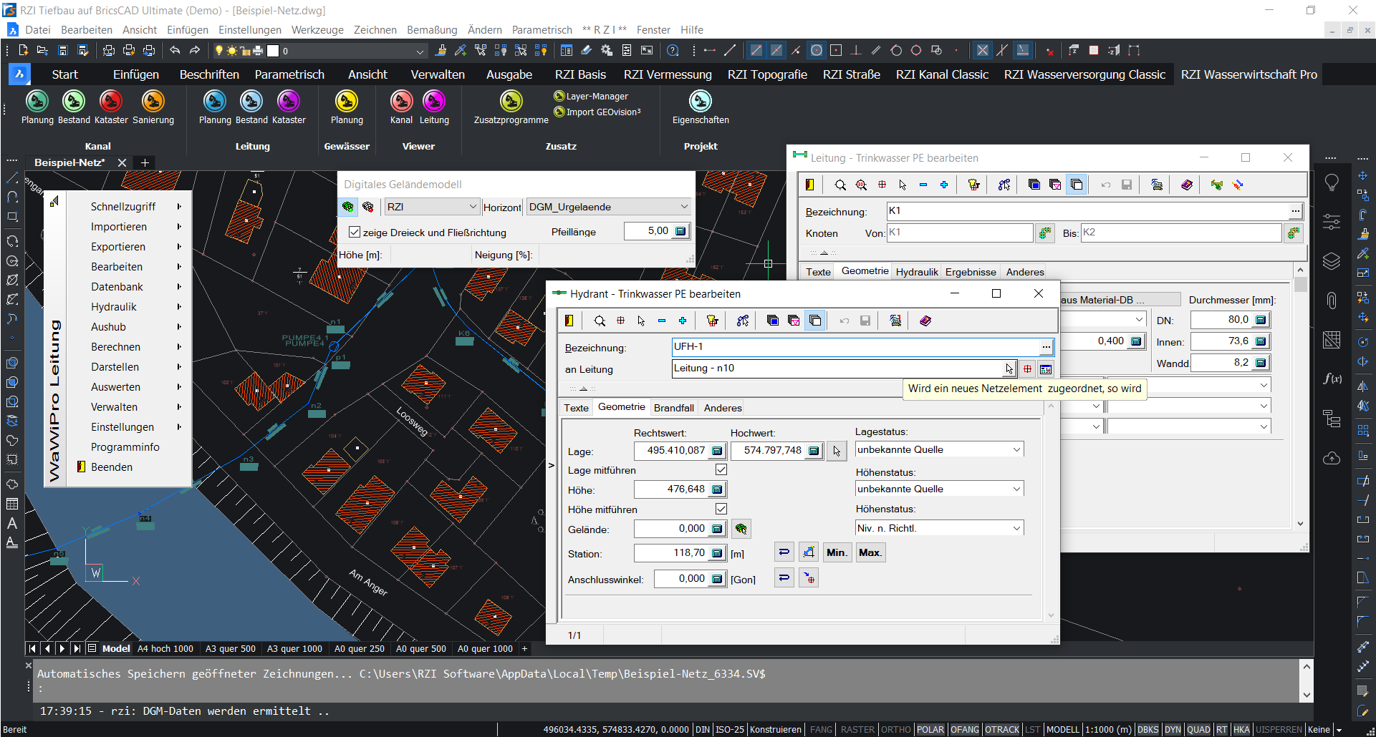Click search magnifier in Hydrant toolbar
The height and width of the screenshot is (737, 1376).
click(600, 321)
